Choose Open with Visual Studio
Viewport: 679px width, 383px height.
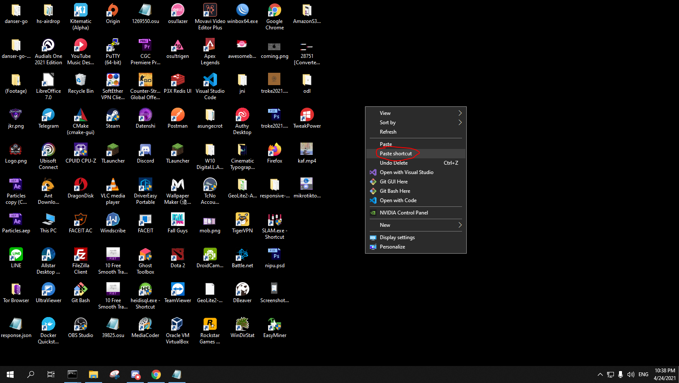point(416,172)
